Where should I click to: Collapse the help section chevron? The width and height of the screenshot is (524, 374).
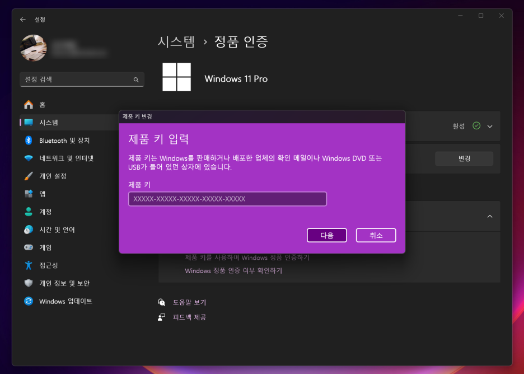[x=490, y=216]
